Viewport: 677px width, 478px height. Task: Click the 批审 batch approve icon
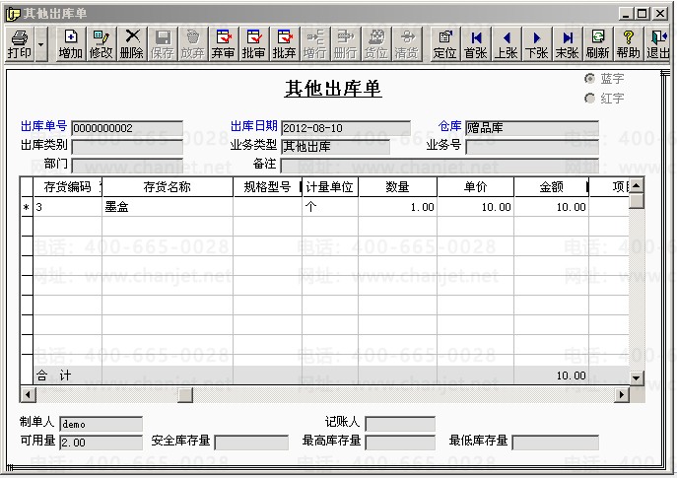pyautogui.click(x=254, y=44)
